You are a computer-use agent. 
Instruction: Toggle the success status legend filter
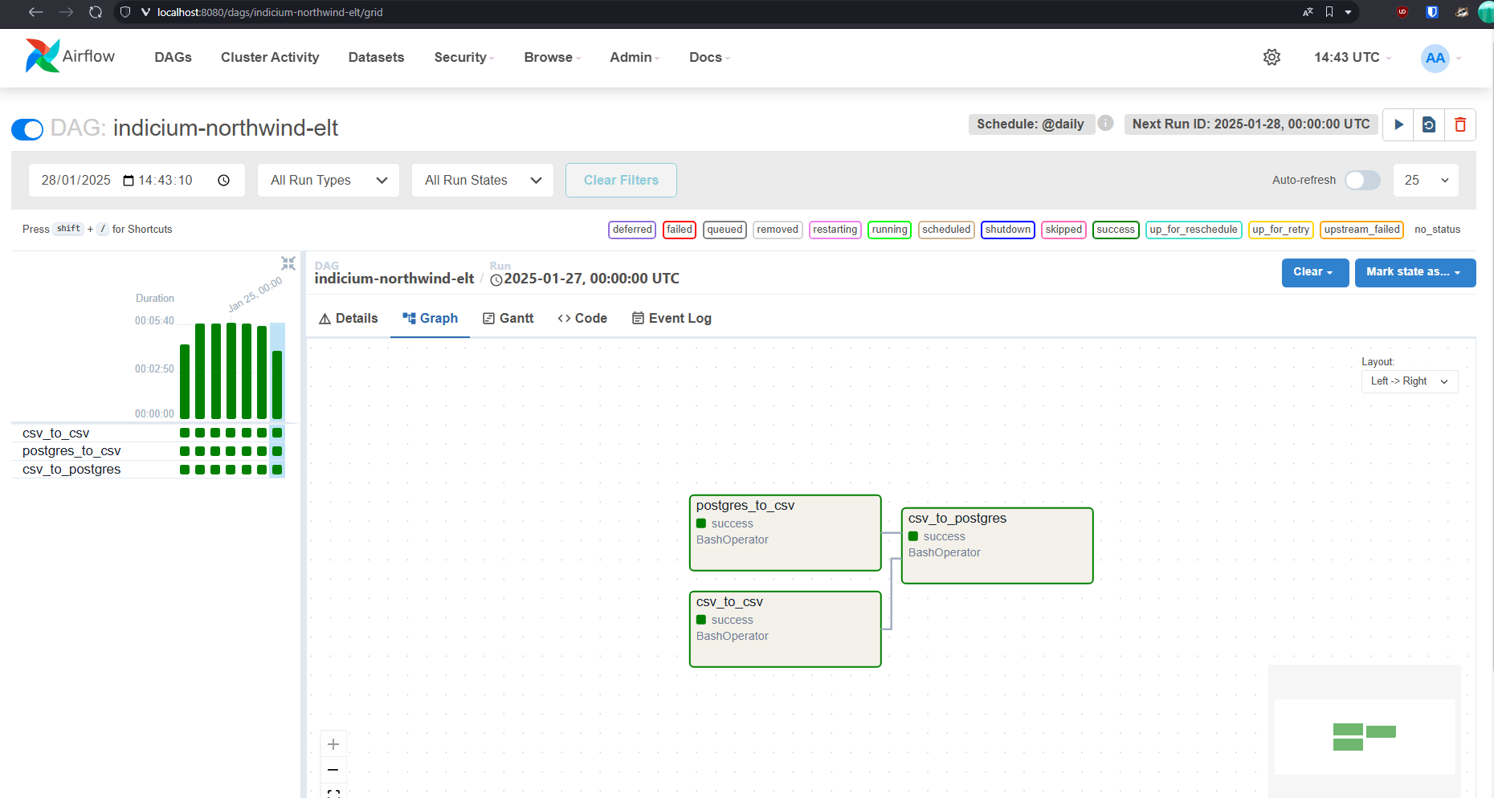1116,230
